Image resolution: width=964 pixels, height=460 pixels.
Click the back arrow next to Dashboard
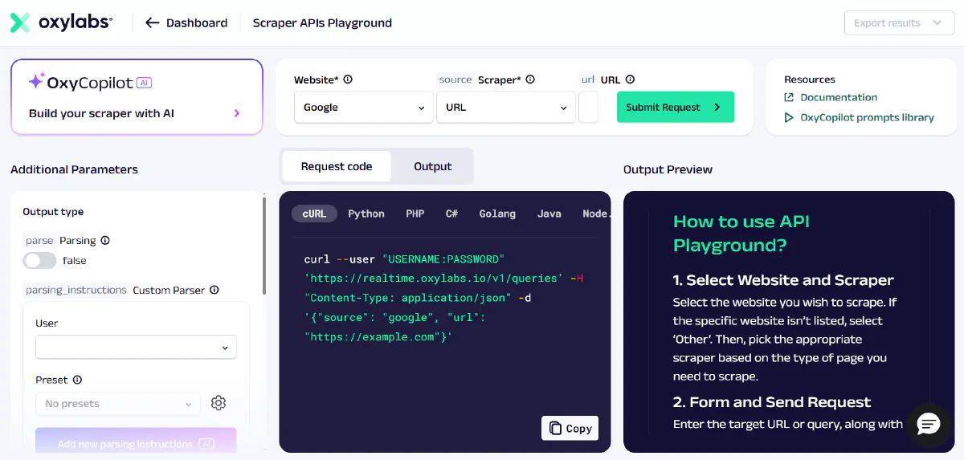point(152,22)
